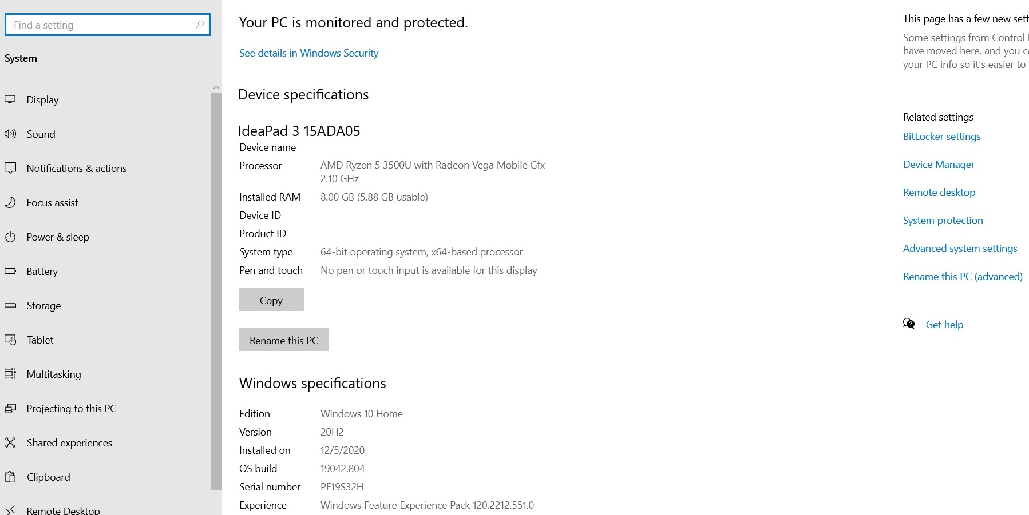The width and height of the screenshot is (1029, 515).
Task: Click the Notifications & actions speech bubble icon
Action: (10, 168)
